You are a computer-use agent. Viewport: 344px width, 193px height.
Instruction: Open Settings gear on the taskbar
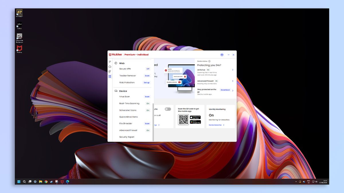pos(35,182)
